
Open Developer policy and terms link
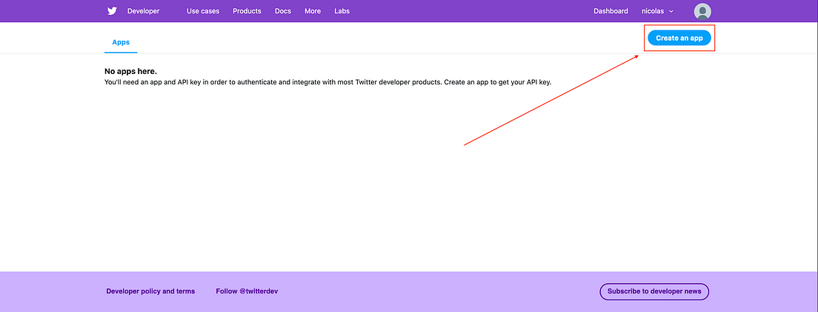click(150, 291)
